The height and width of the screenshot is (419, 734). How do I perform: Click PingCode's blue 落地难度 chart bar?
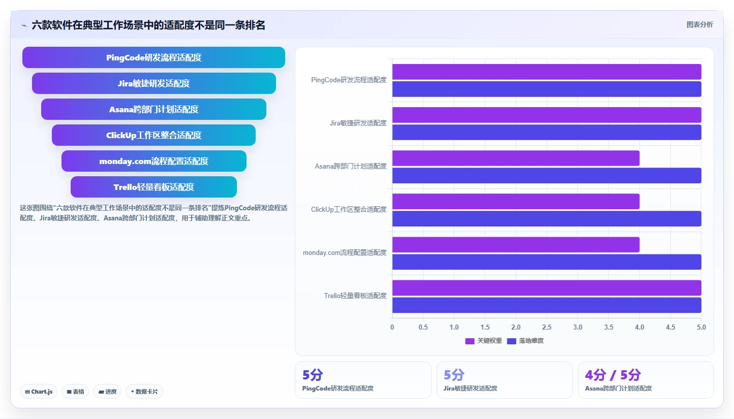[546, 89]
